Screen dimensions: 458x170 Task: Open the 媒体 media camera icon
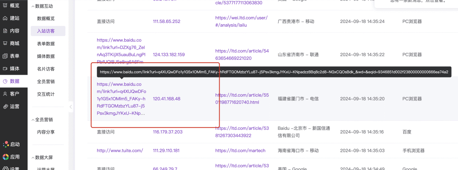click(x=5, y=69)
